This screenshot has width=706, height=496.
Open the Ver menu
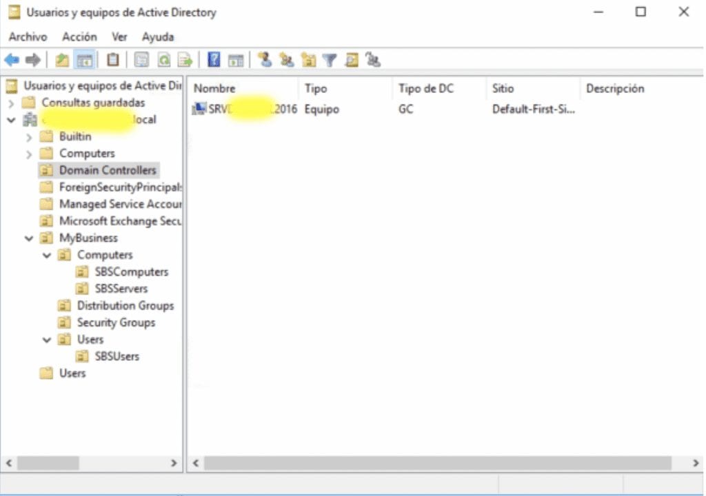pos(119,37)
